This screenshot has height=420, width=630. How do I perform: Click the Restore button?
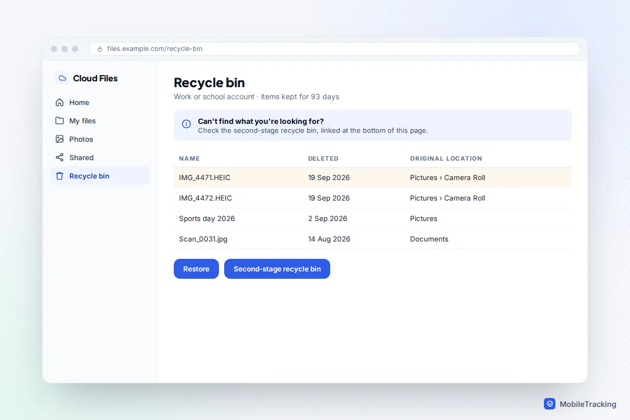196,269
